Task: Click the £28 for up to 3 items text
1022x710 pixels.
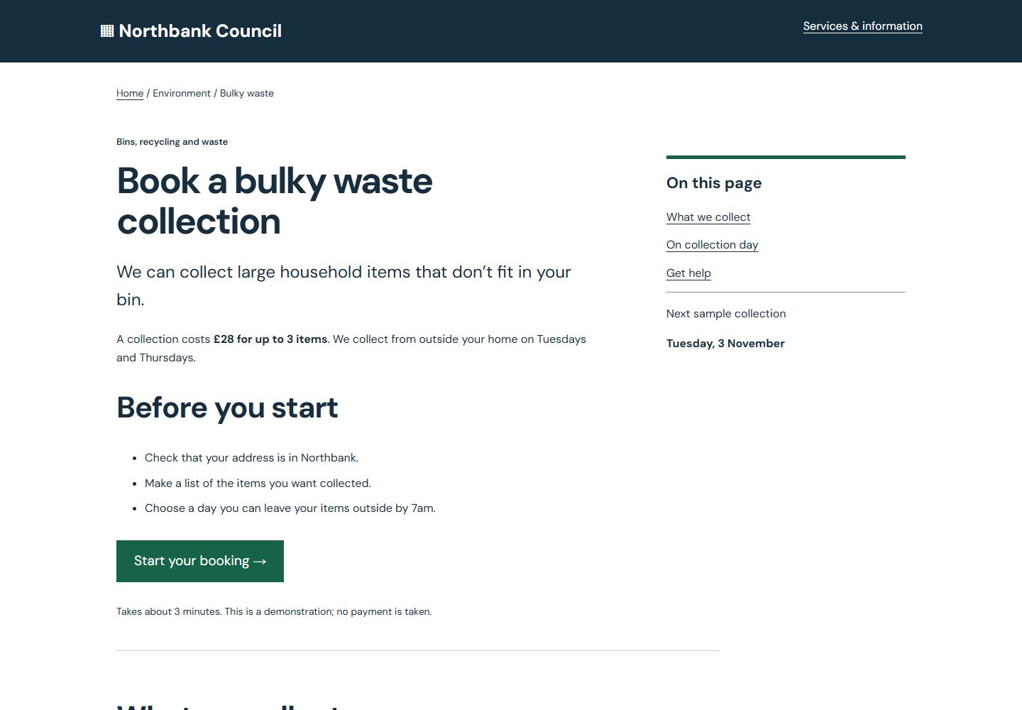Action: [x=270, y=339]
